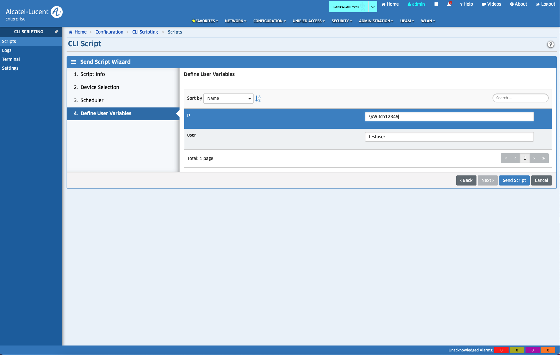Image resolution: width=560 pixels, height=355 pixels.
Task: Click the Send Script button
Action: coord(514,180)
